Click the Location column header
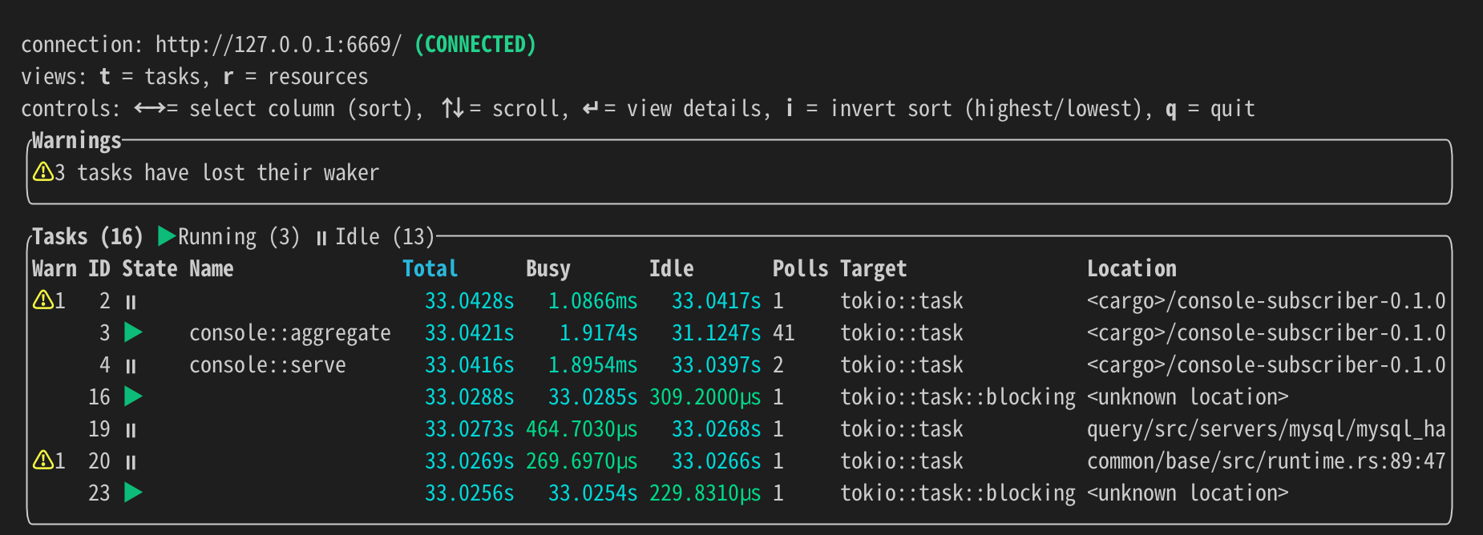Screen dimensions: 1483x535 [x=1131, y=268]
